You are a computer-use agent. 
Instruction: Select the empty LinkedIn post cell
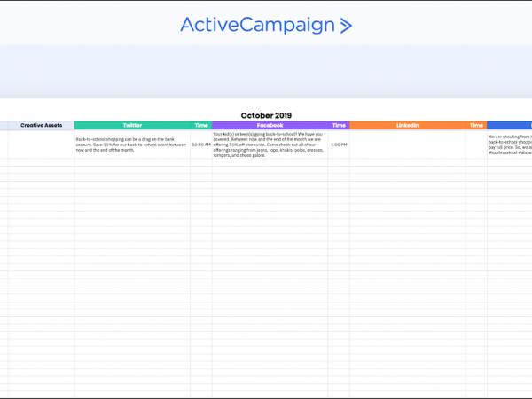click(408, 144)
